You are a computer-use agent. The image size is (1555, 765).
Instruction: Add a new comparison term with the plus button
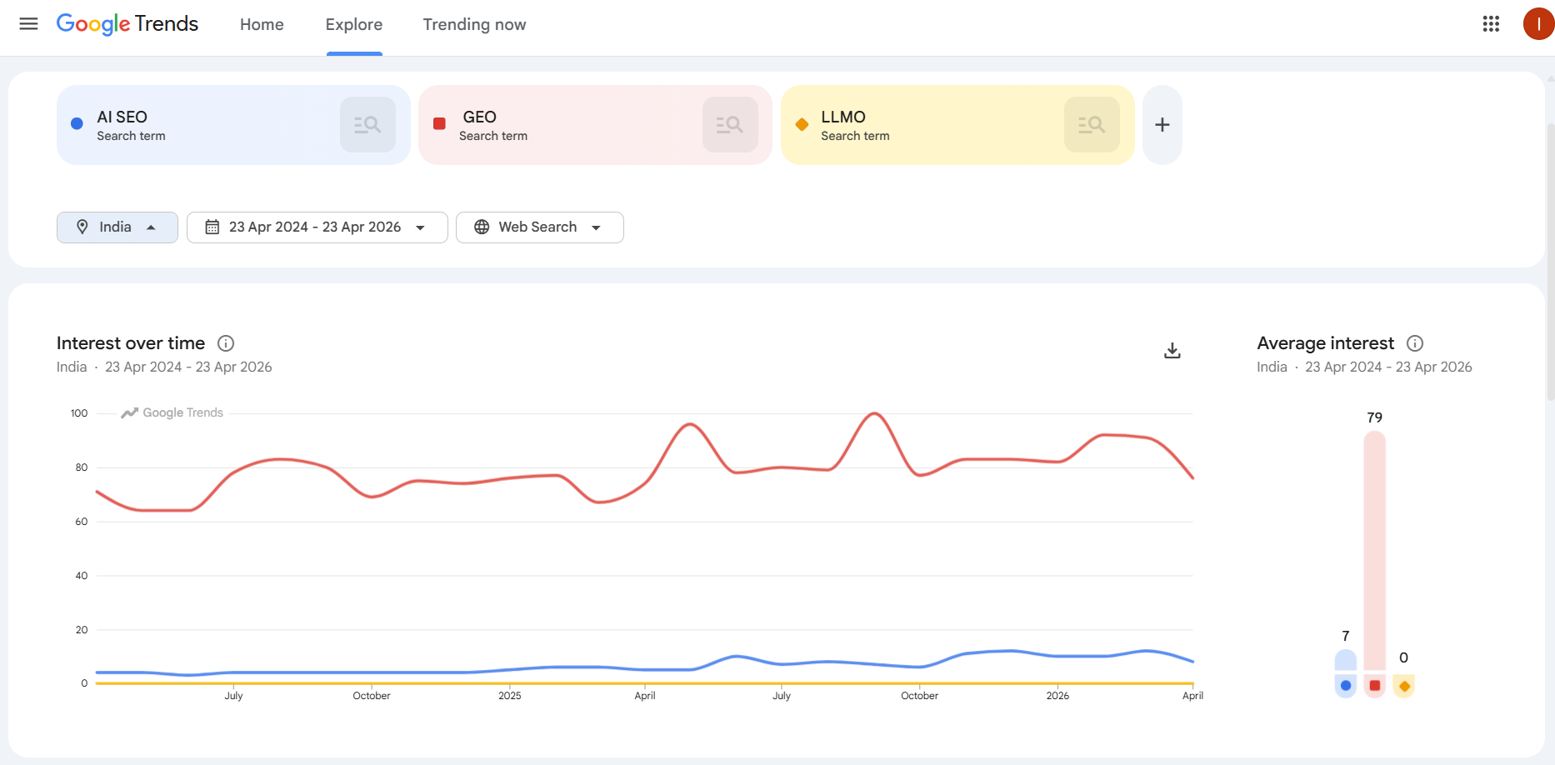coord(1162,124)
